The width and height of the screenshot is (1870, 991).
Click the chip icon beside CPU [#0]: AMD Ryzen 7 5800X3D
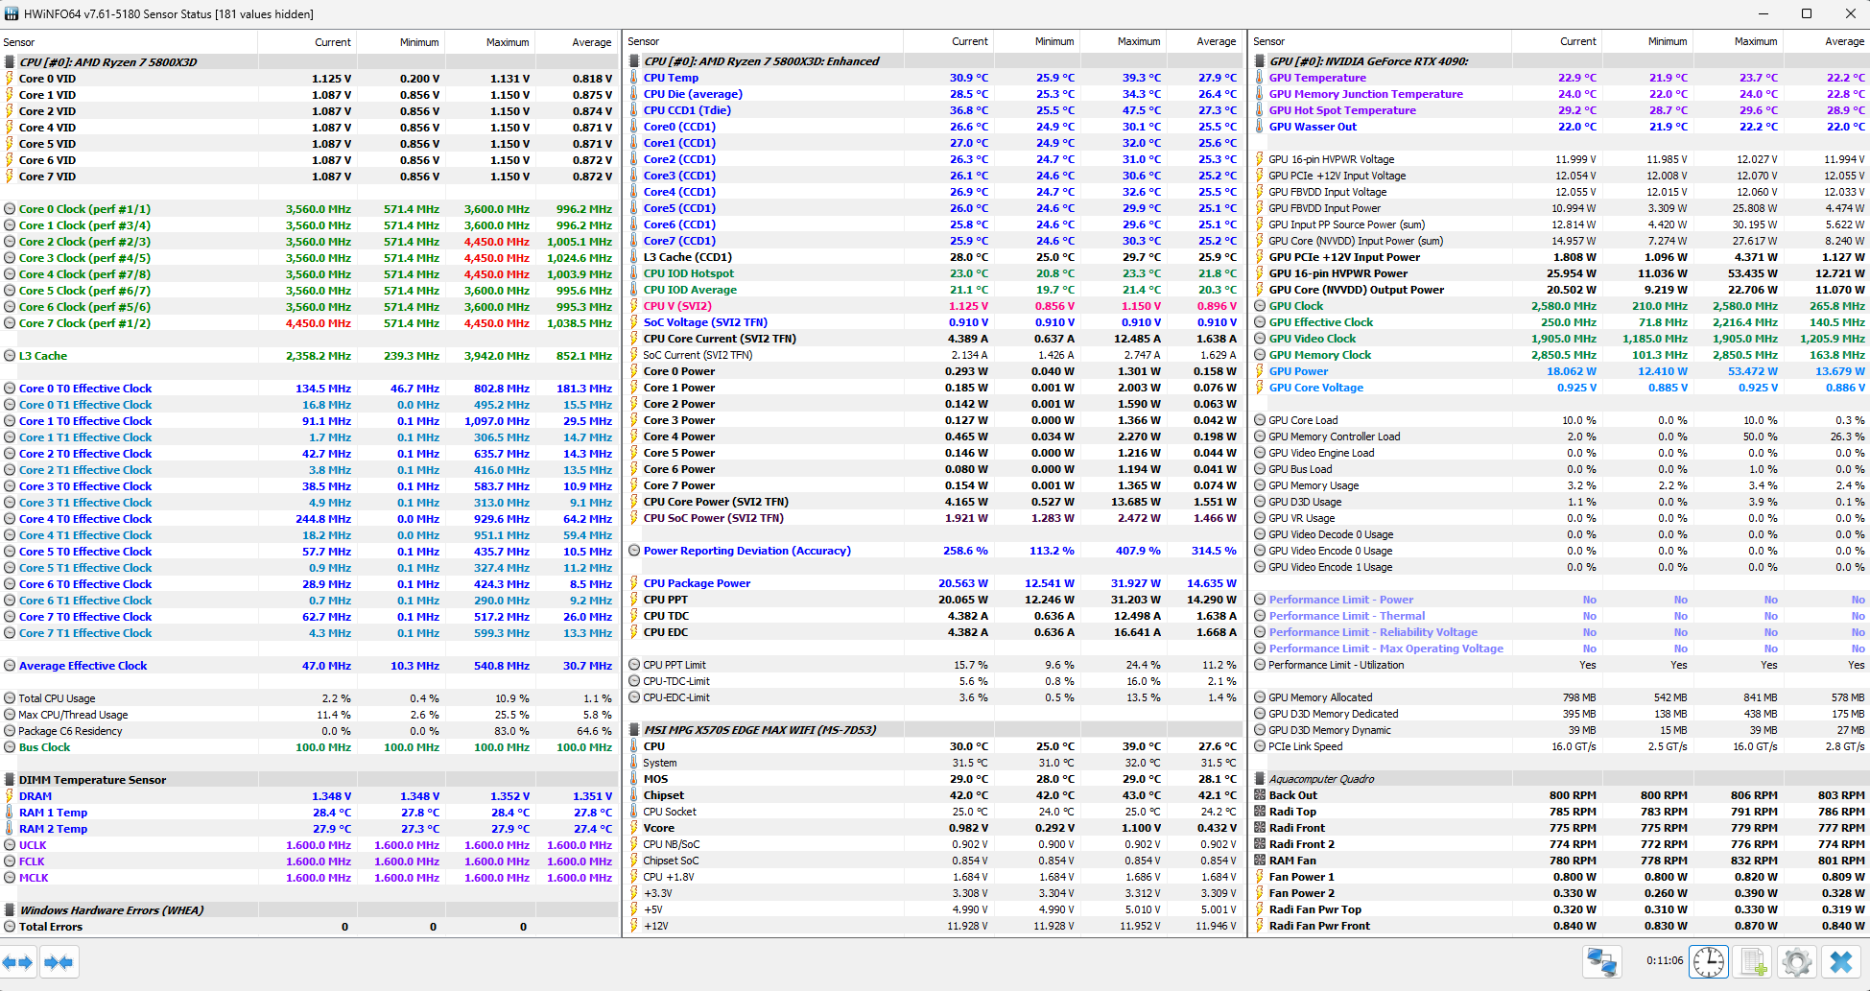pos(10,62)
